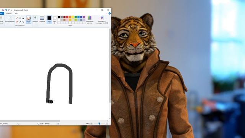This screenshot has height=138, width=245.
Task: Open the quick access toolbar customize dropdown
Action: [11, 10]
